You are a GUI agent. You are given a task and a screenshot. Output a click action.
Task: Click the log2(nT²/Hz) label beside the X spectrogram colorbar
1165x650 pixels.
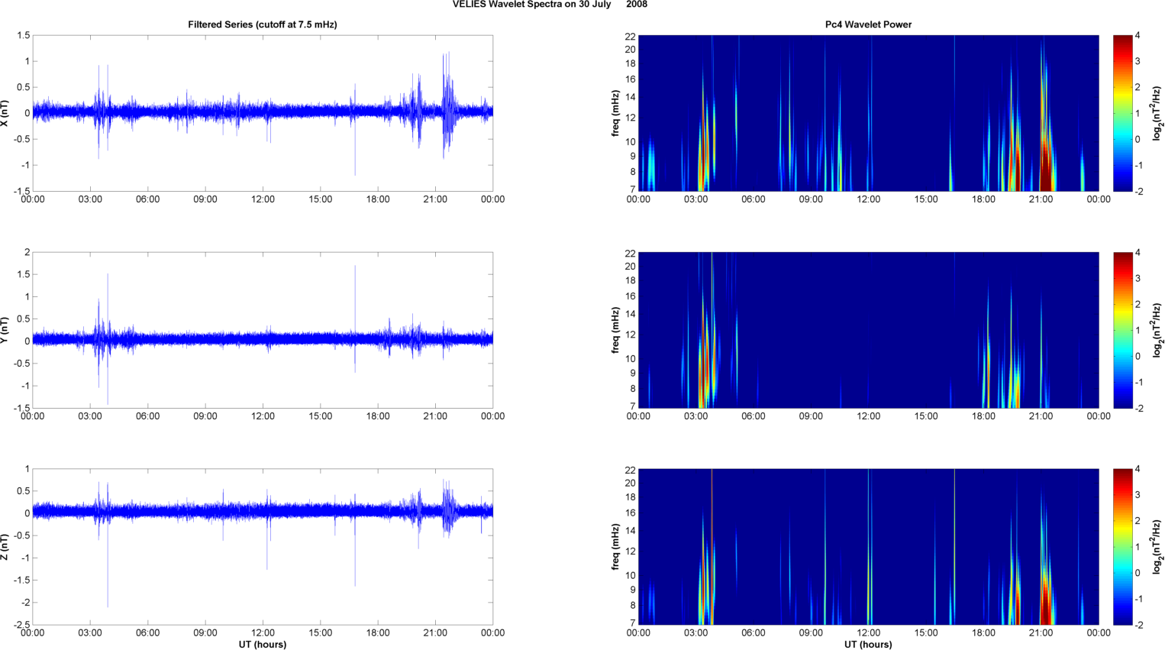tap(1157, 113)
